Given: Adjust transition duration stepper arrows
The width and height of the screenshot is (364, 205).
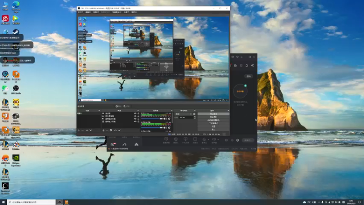Looking at the screenshot, I should (x=195, y=118).
